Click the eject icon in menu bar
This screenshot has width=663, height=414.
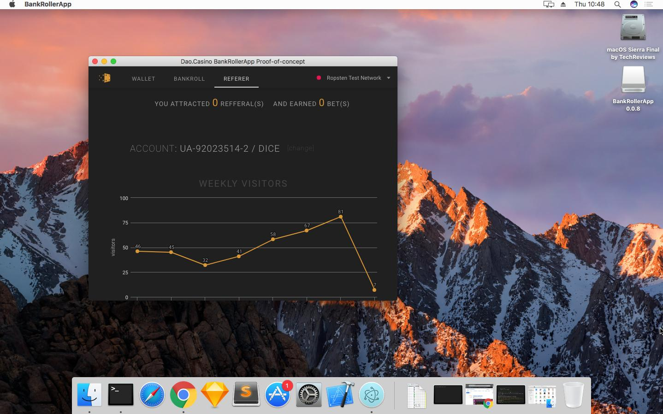(563, 4)
